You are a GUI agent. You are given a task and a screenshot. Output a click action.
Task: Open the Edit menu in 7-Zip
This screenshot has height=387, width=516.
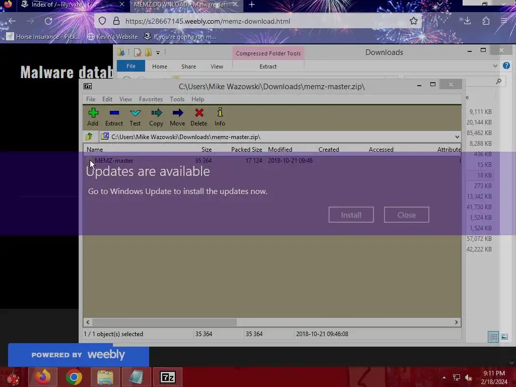(x=107, y=99)
